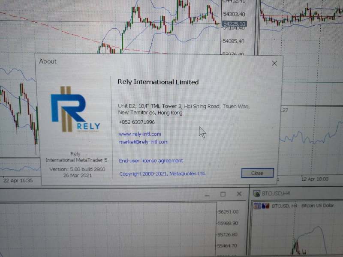Image resolution: width=343 pixels, height=257 pixels.
Task: Open the End-user license agreement link
Action: coord(151,161)
